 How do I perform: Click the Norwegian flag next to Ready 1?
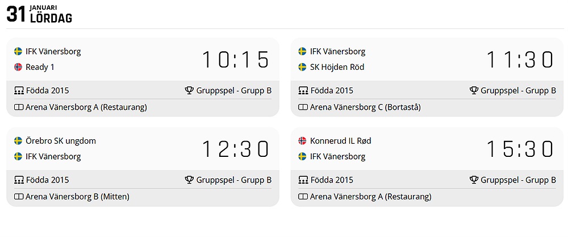(18, 67)
